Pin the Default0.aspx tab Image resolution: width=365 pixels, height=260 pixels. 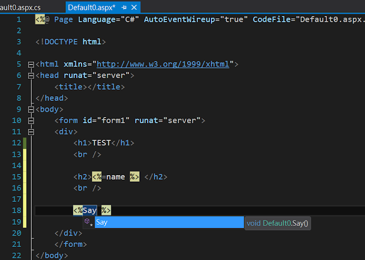tap(124, 7)
